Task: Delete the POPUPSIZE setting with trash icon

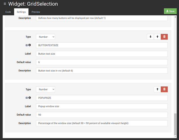Action: tap(164, 89)
